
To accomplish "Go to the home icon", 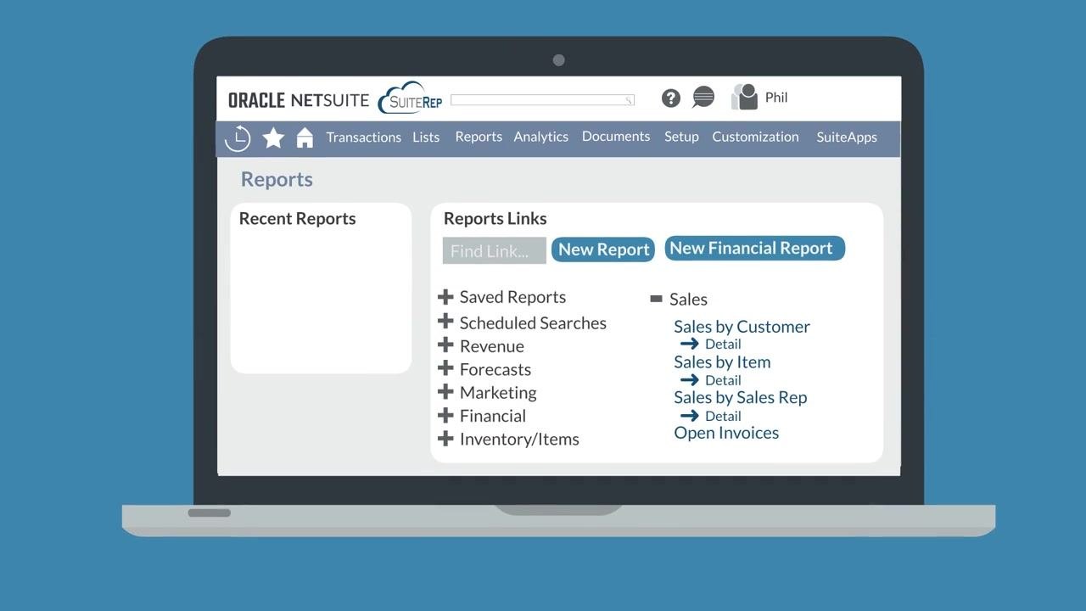I will point(305,137).
